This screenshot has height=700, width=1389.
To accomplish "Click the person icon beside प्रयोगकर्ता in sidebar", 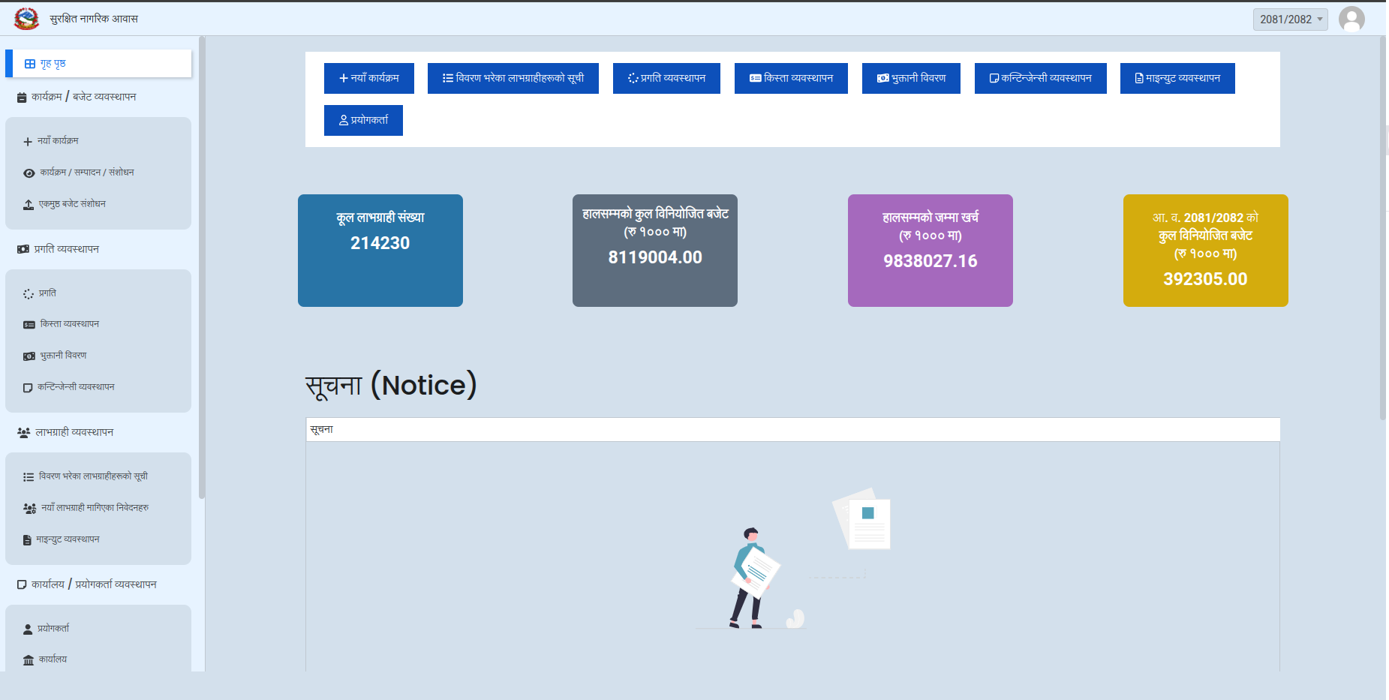I will tap(28, 629).
